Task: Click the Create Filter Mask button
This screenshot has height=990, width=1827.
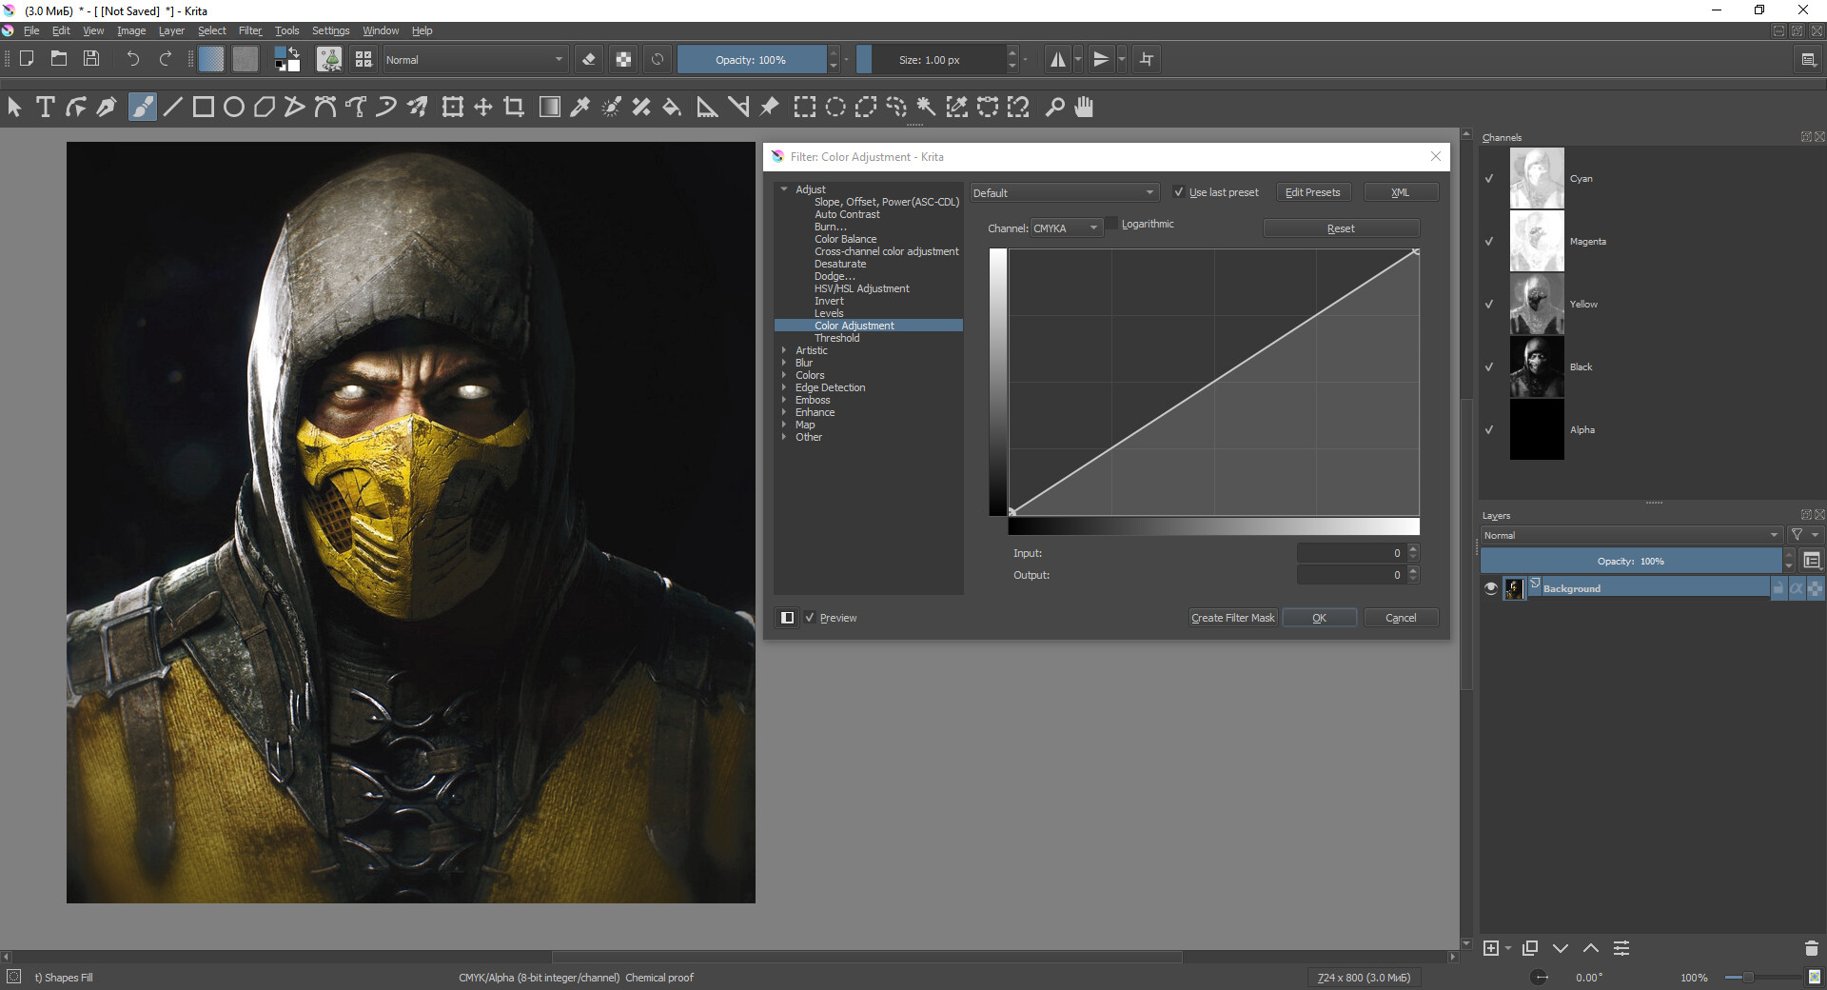Action: (x=1232, y=618)
